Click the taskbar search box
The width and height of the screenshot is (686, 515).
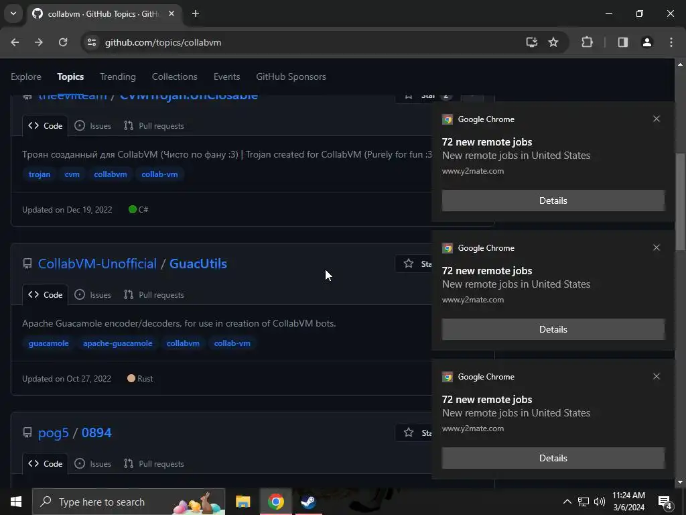pyautogui.click(x=129, y=502)
